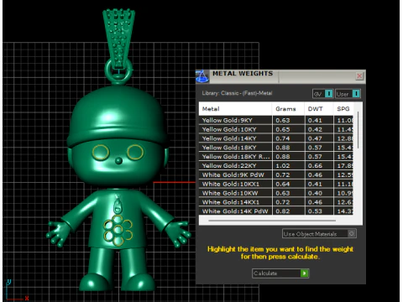Click 0.63 grams value for 9KY
The width and height of the screenshot is (403, 302).
point(283,121)
